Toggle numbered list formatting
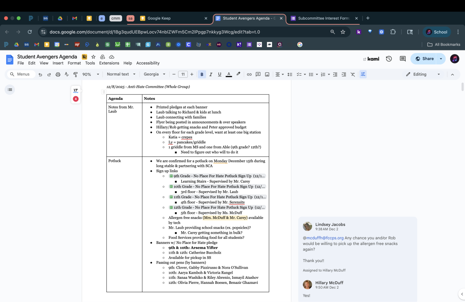 click(323, 74)
